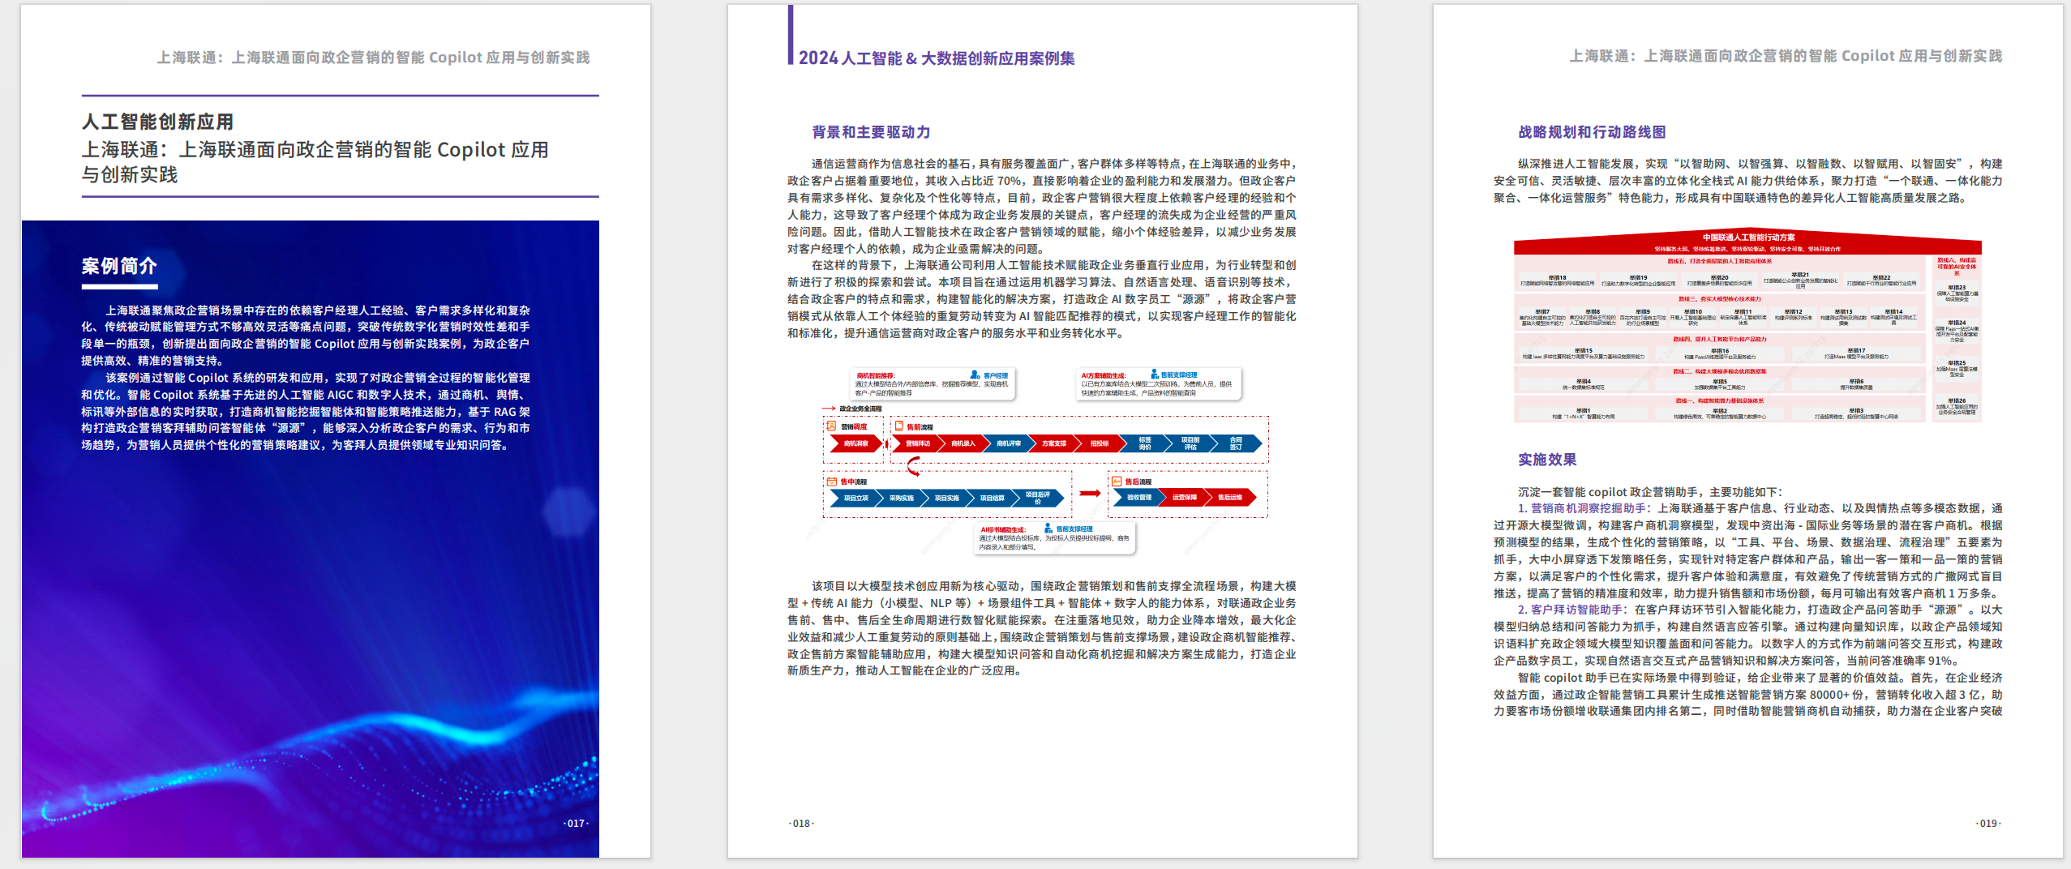
Task: Click page number 017
Action: pos(576,823)
